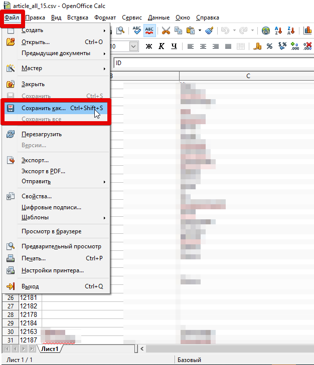Justify text alignment
314x365 pixels.
(x=228, y=47)
